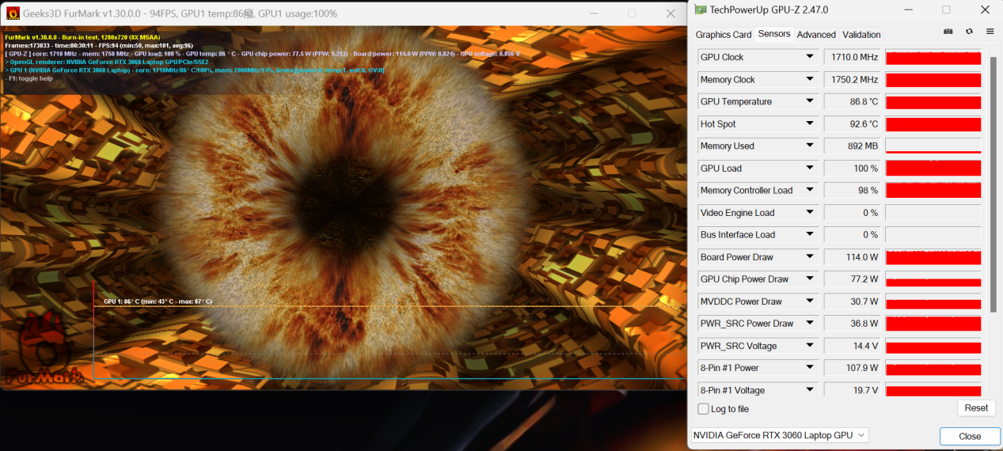Click the Close button in GPU-Z

click(969, 436)
